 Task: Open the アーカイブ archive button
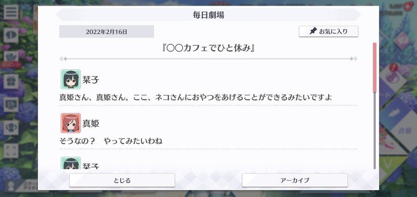coord(295,180)
